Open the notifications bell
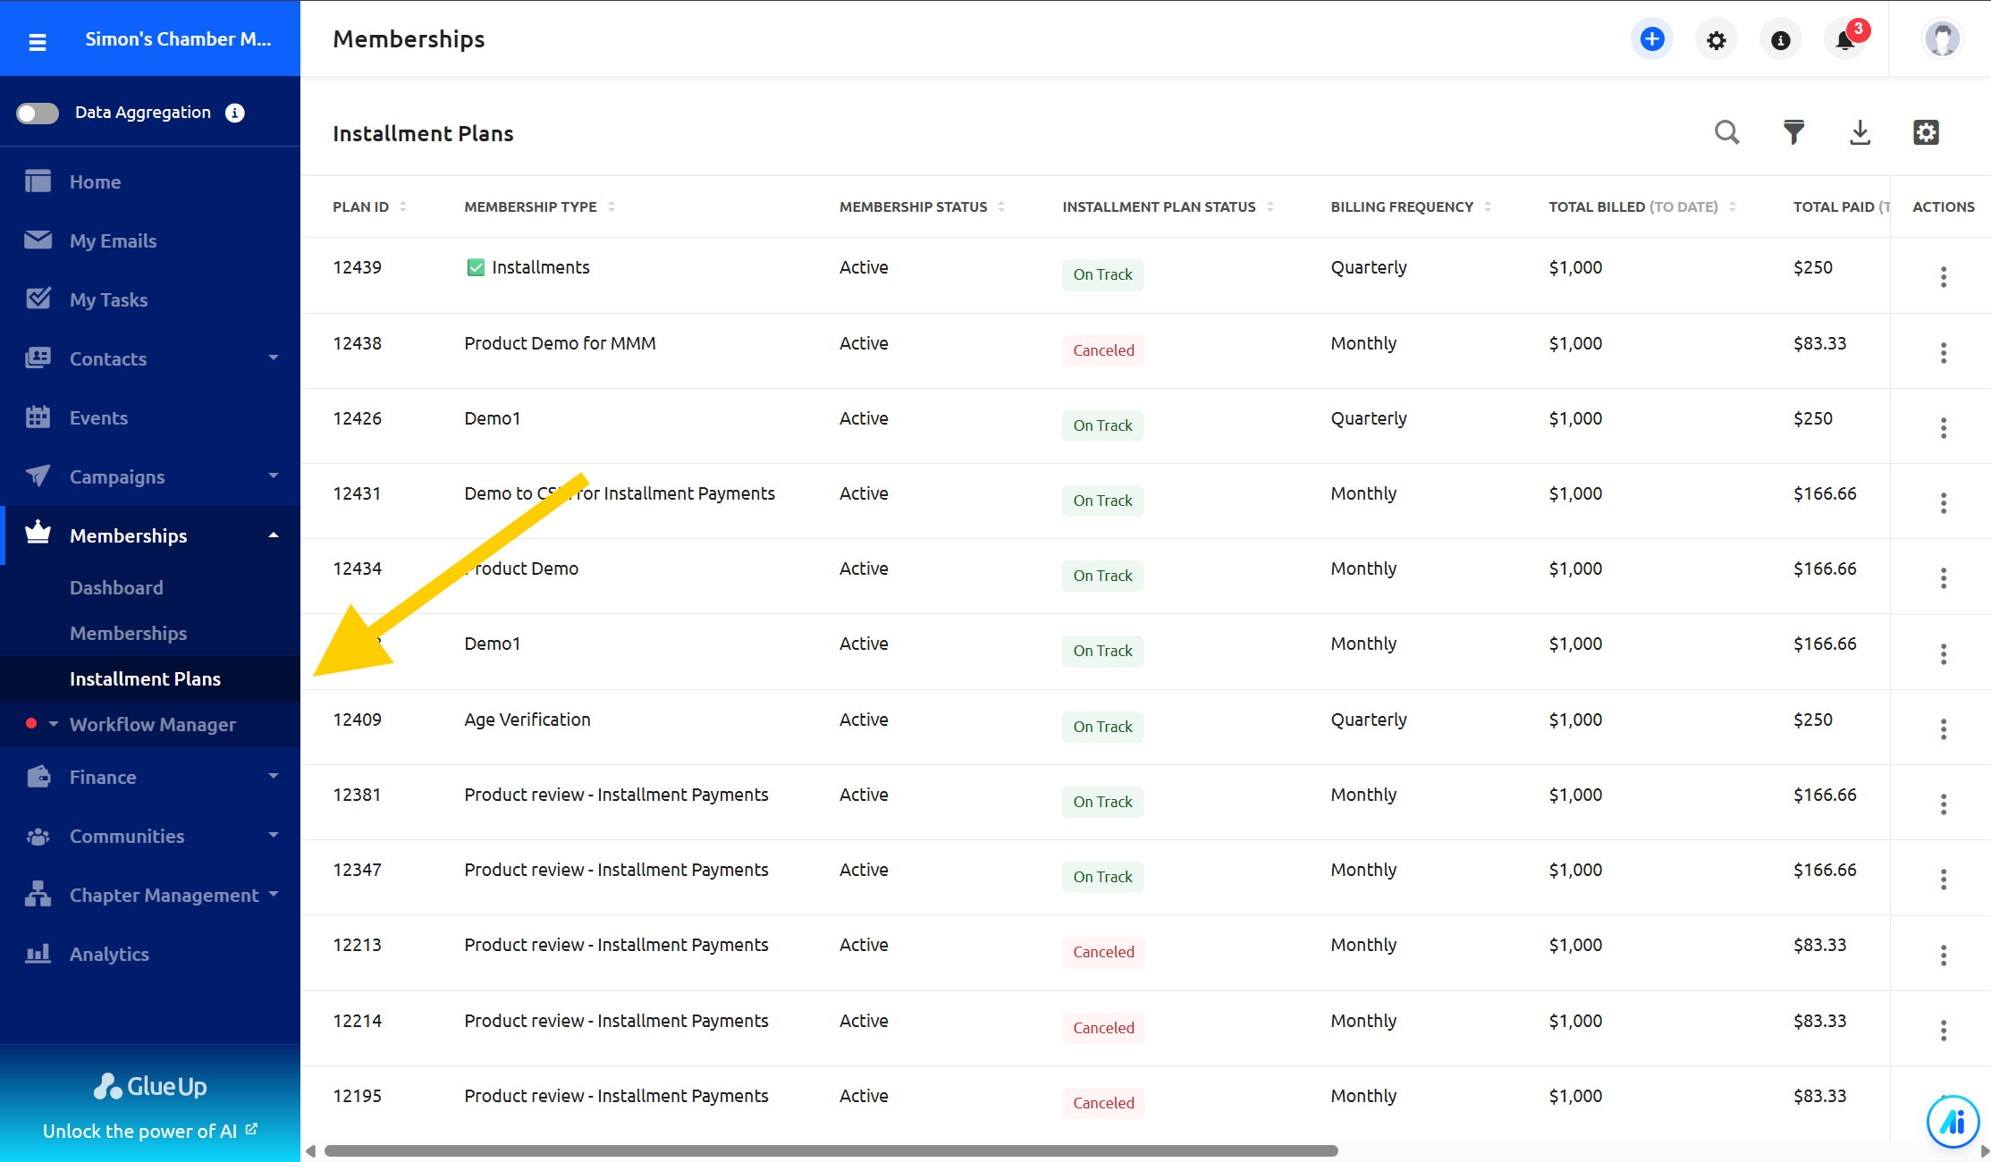Image resolution: width=1991 pixels, height=1162 pixels. coord(1844,40)
